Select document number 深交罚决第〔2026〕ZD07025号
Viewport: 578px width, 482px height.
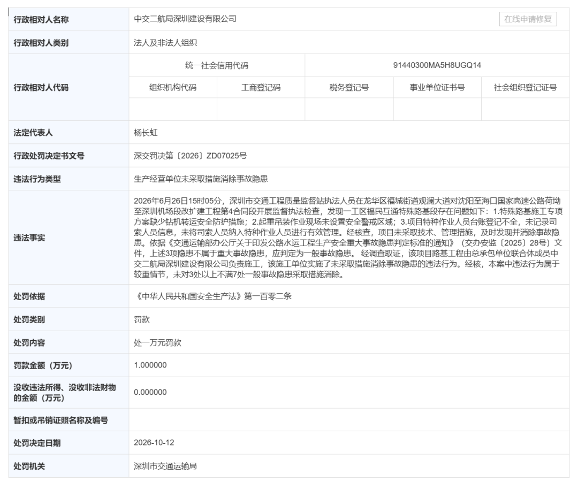click(x=190, y=156)
